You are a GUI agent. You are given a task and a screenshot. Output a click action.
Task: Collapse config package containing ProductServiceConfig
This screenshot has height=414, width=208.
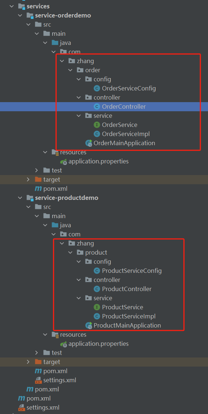point(79,262)
